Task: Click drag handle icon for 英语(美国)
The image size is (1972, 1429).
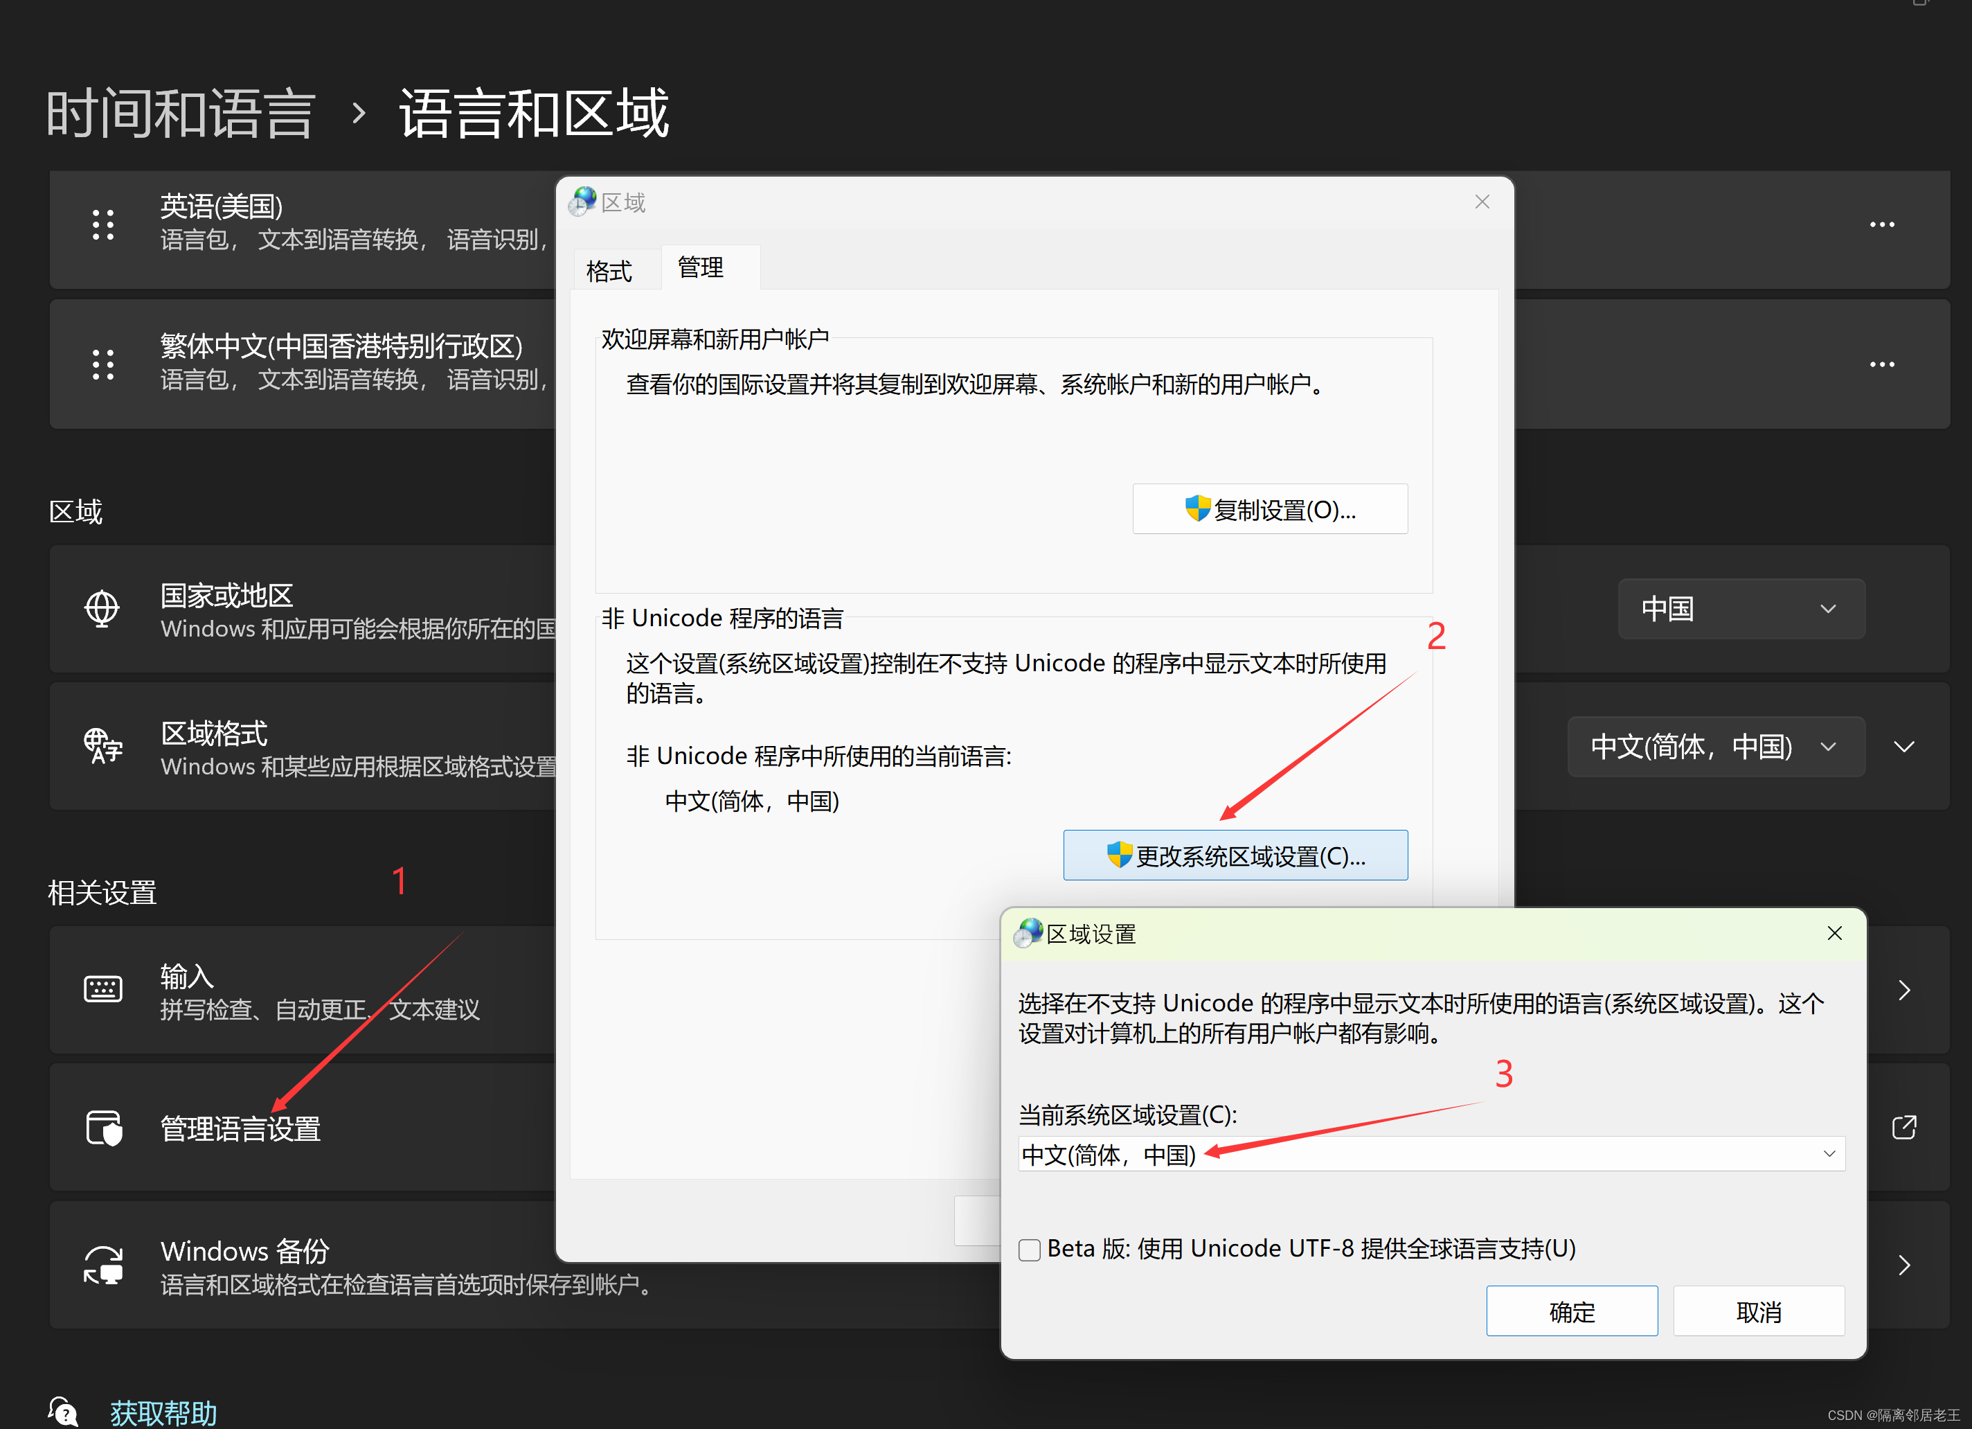Action: [103, 224]
